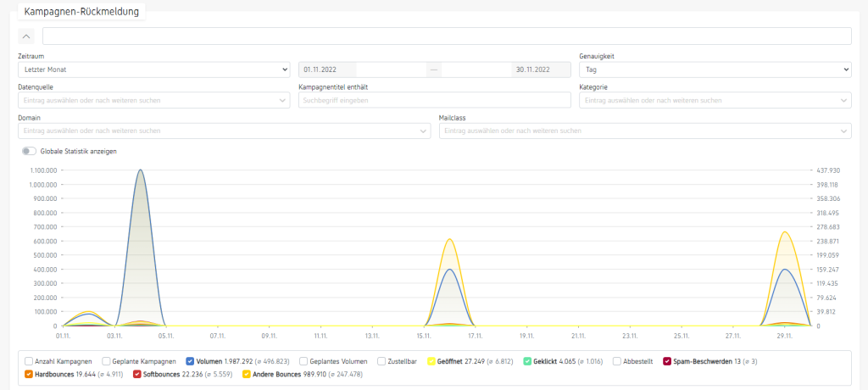Disable the Geöffnet series checkbox

click(431, 361)
